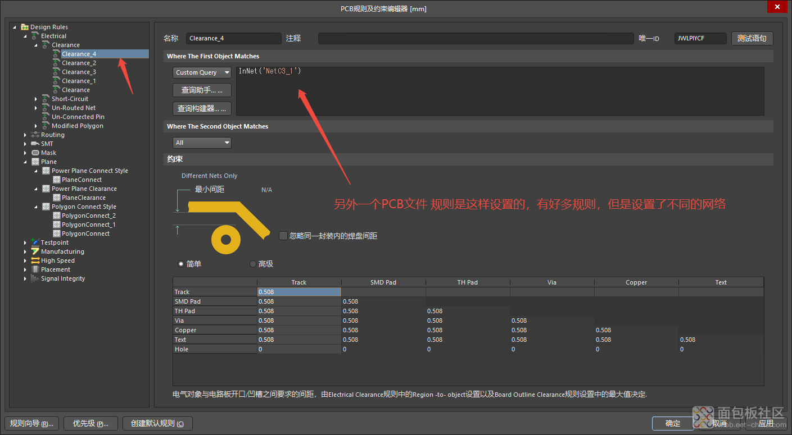This screenshot has width=792, height=435.
Task: Expand the Signal Integrity tree node
Action: 25,278
